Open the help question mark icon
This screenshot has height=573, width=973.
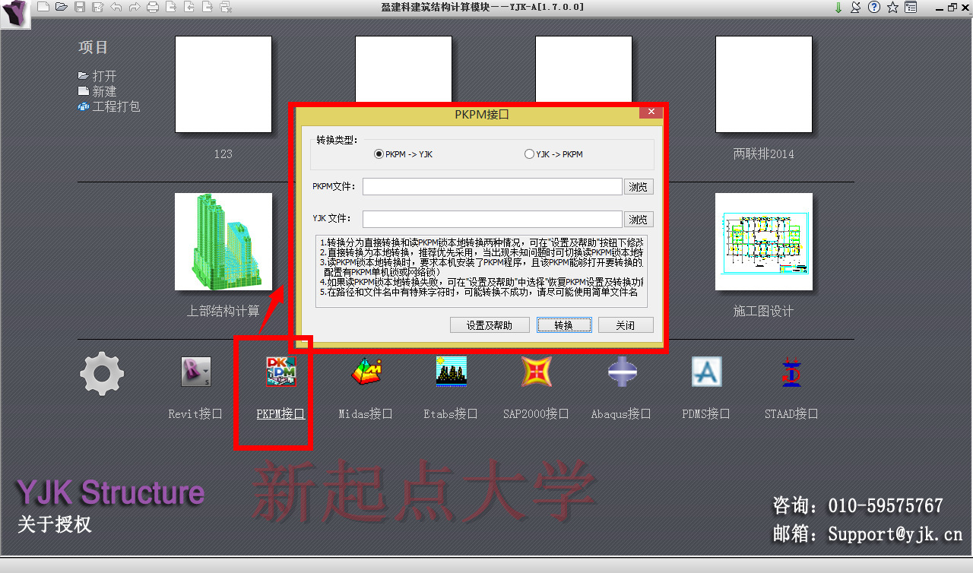(873, 7)
